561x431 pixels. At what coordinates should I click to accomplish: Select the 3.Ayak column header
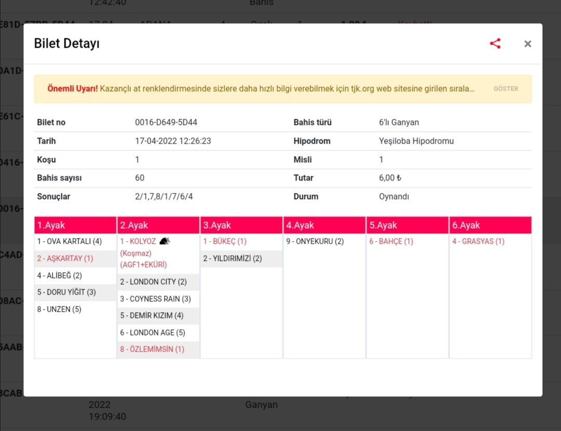(242, 225)
